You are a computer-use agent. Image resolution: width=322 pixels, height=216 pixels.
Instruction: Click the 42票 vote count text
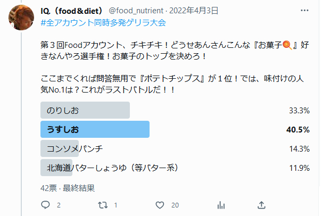point(48,188)
